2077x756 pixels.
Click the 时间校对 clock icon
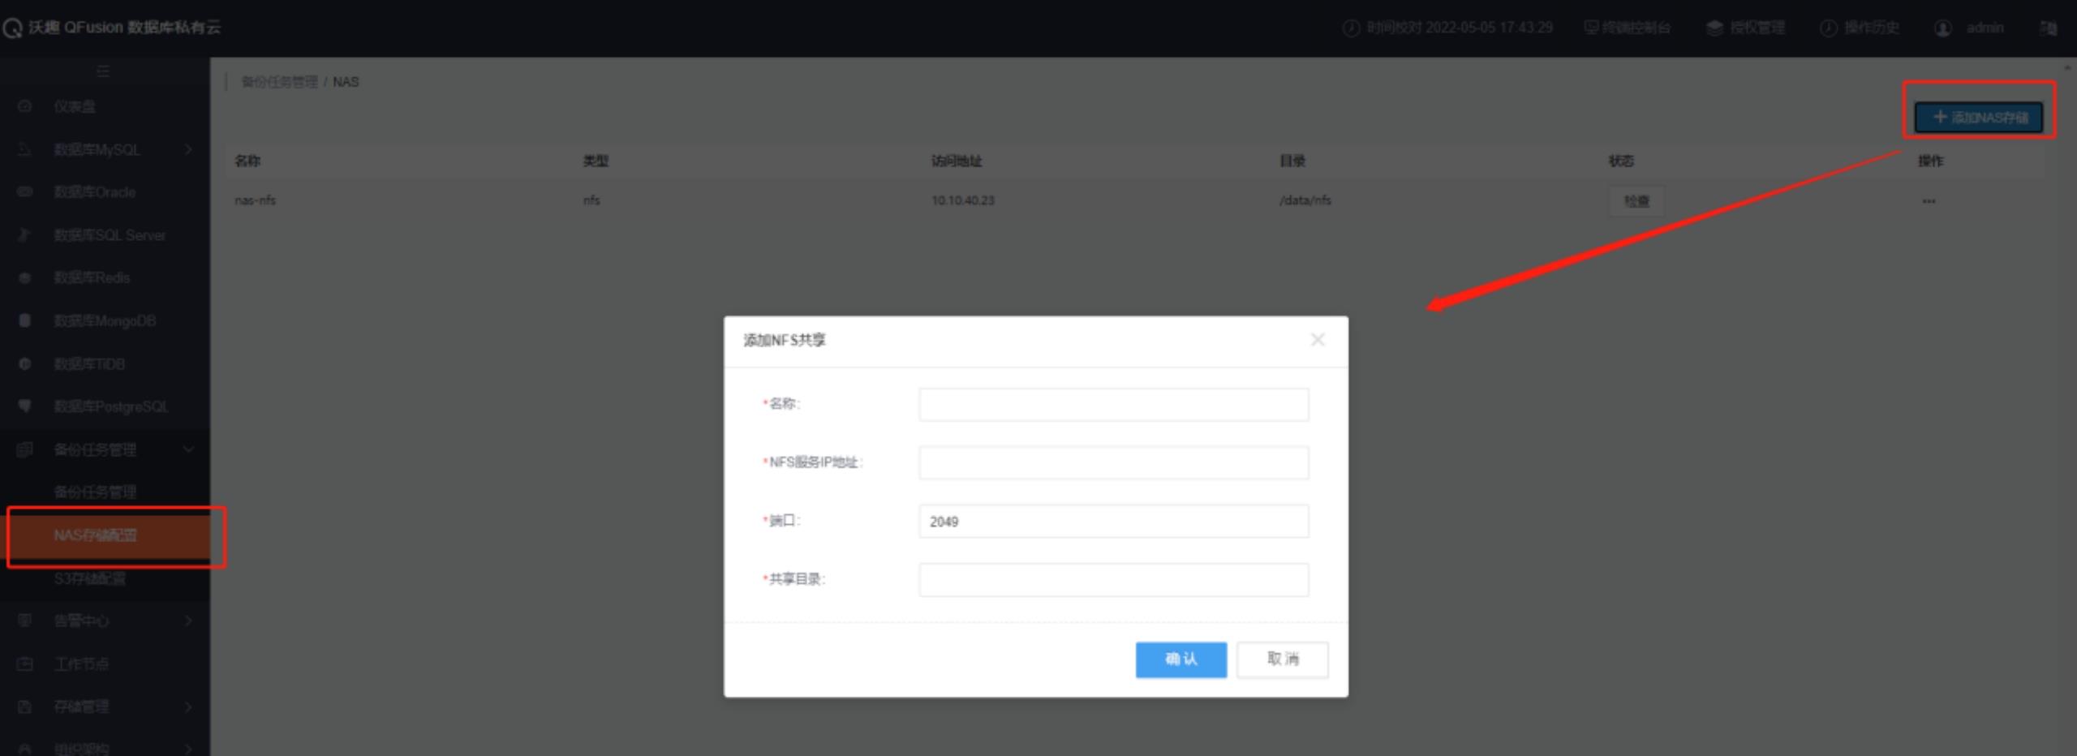1351,28
